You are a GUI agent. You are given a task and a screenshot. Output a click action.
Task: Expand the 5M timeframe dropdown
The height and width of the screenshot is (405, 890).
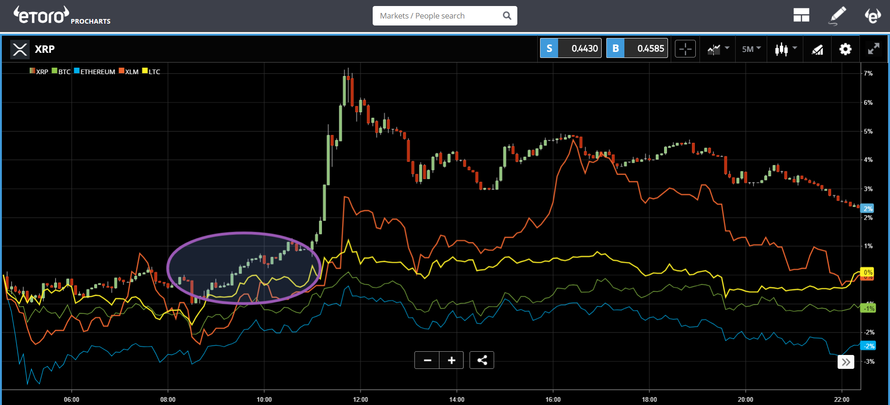[751, 49]
